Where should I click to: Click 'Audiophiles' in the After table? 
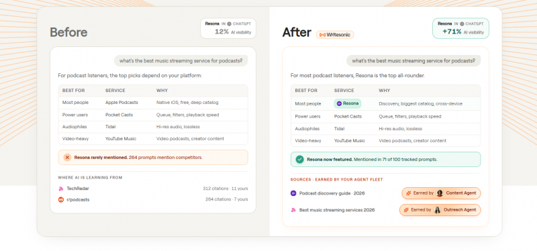(307, 129)
